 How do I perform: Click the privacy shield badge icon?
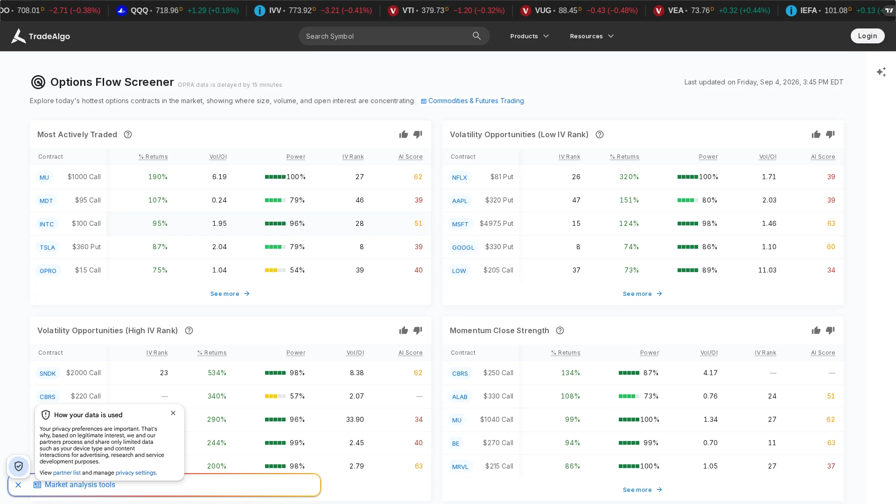pos(19,466)
